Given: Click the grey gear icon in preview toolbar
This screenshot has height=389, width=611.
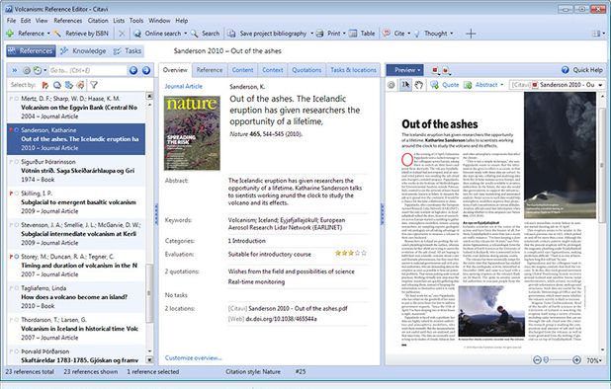Looking at the screenshot, I should [392, 85].
